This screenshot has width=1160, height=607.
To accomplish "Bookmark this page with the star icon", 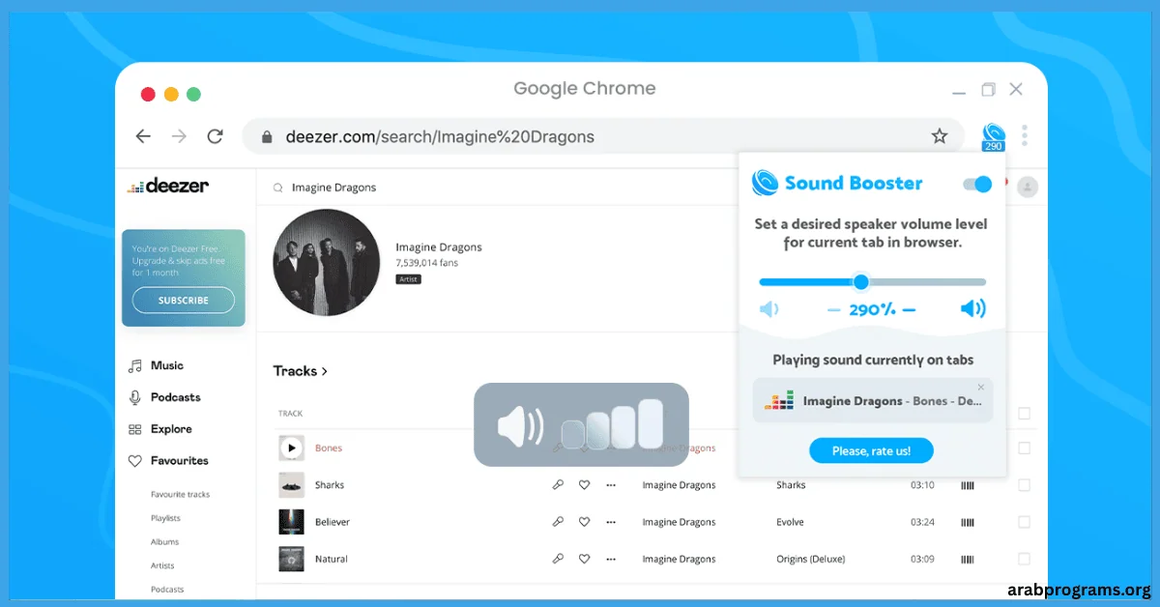I will coord(940,136).
